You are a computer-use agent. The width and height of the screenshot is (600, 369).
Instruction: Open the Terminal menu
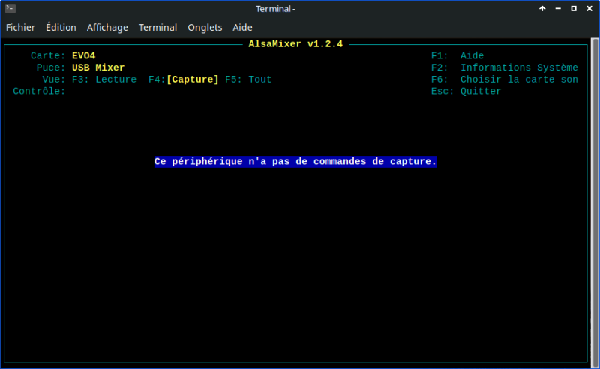point(157,28)
